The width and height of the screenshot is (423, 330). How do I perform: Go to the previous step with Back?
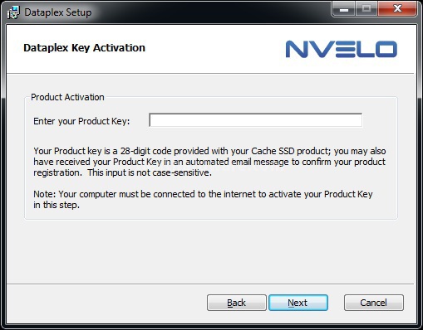[x=237, y=303]
